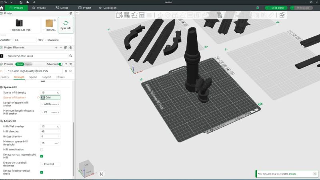Click the Add plate grid icon
The width and height of the screenshot is (320, 180).
[127, 15]
